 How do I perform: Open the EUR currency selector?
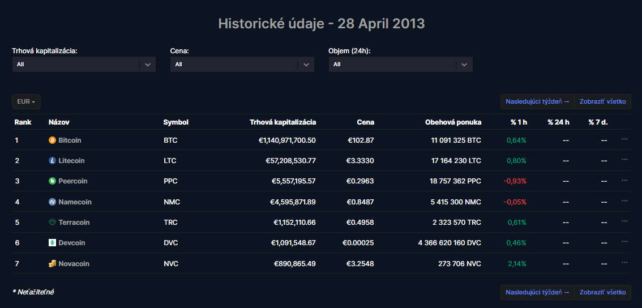pos(26,102)
